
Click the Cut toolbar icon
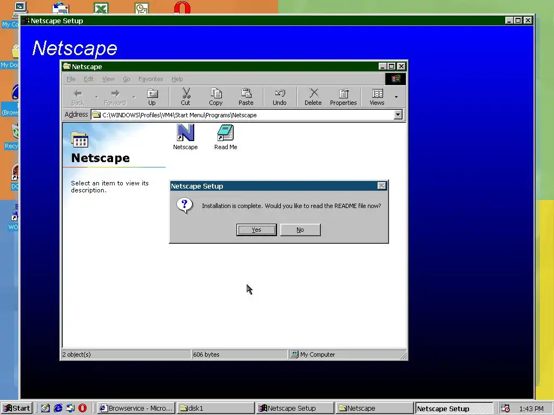tap(186, 97)
